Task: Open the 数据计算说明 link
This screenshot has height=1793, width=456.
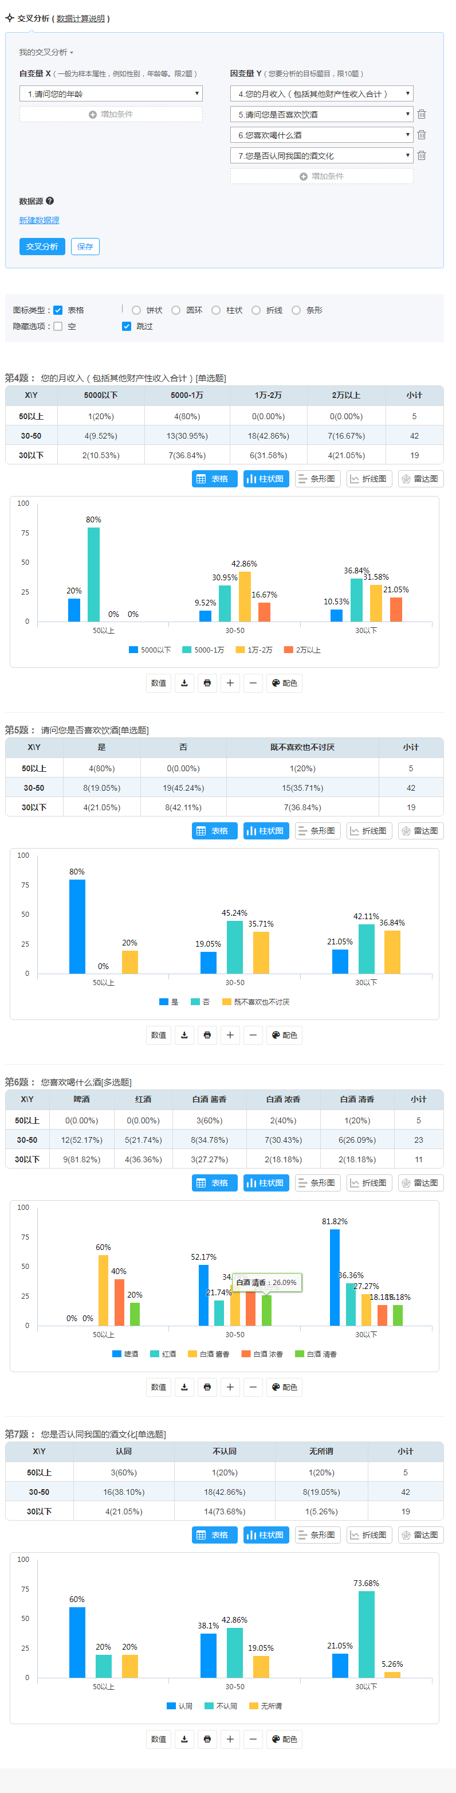Action: (x=81, y=19)
